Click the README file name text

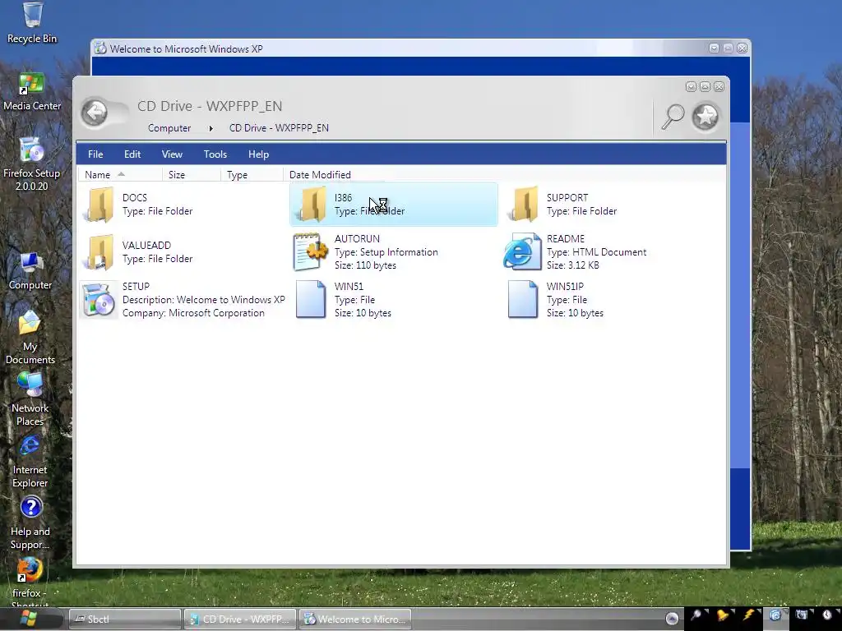click(x=566, y=239)
